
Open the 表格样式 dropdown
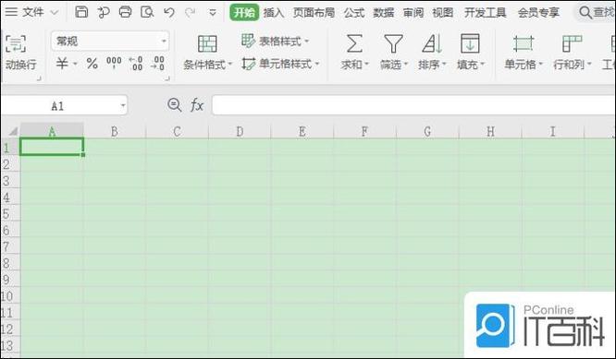pyautogui.click(x=275, y=41)
